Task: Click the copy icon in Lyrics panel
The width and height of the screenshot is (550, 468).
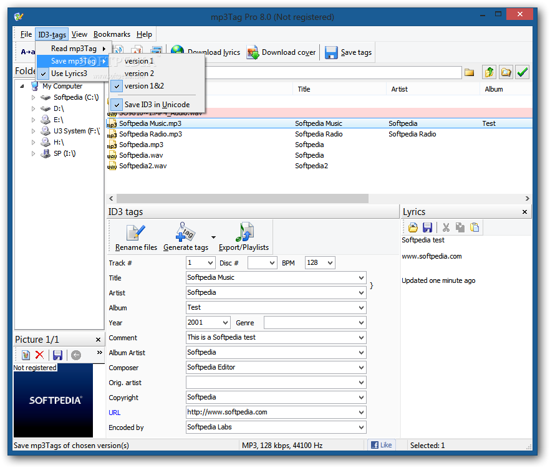Action: [x=460, y=227]
